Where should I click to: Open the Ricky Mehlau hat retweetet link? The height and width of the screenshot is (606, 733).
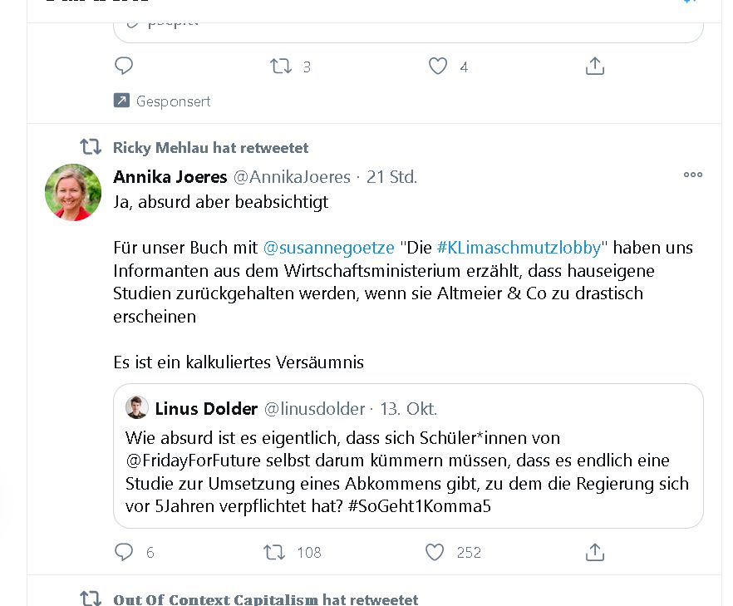(210, 148)
